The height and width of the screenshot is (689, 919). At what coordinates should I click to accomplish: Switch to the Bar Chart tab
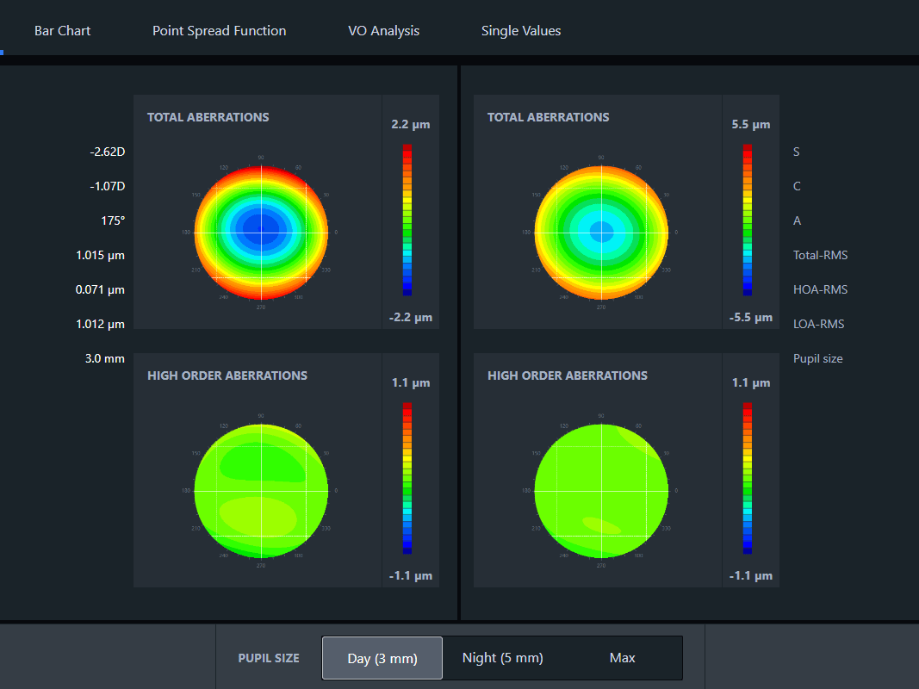pos(62,31)
